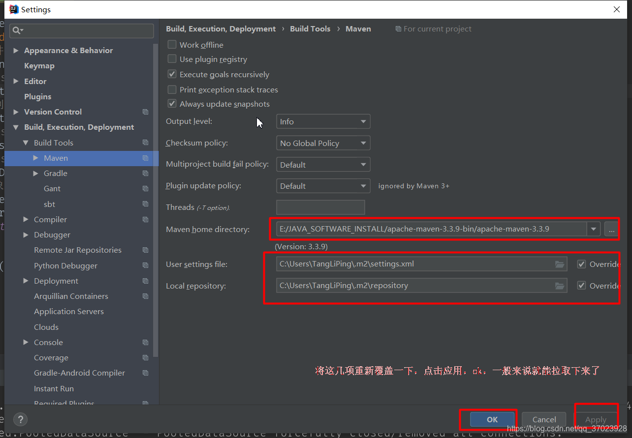Open the Checksum policy dropdown
Viewport: 632px width, 438px height.
(323, 143)
